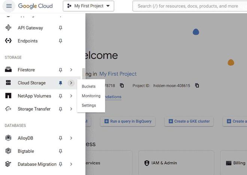Click Run a query in BigQuery
Viewport: 247px width, 175px height.
click(128, 121)
